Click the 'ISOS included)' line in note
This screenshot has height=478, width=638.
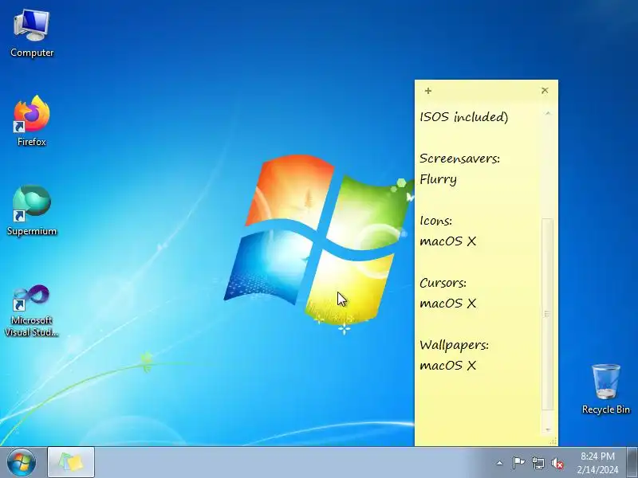click(464, 117)
